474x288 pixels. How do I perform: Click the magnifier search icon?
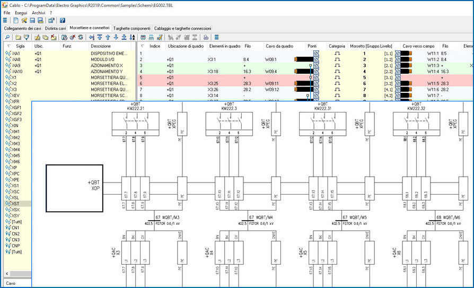(7, 37)
